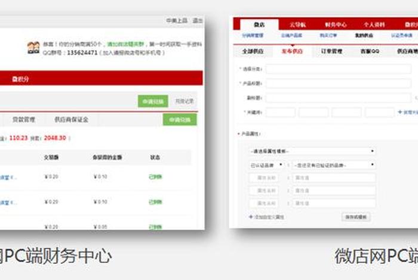
Task: Click green 申请兑换 button beside 兑换记录
Action: click(x=153, y=101)
